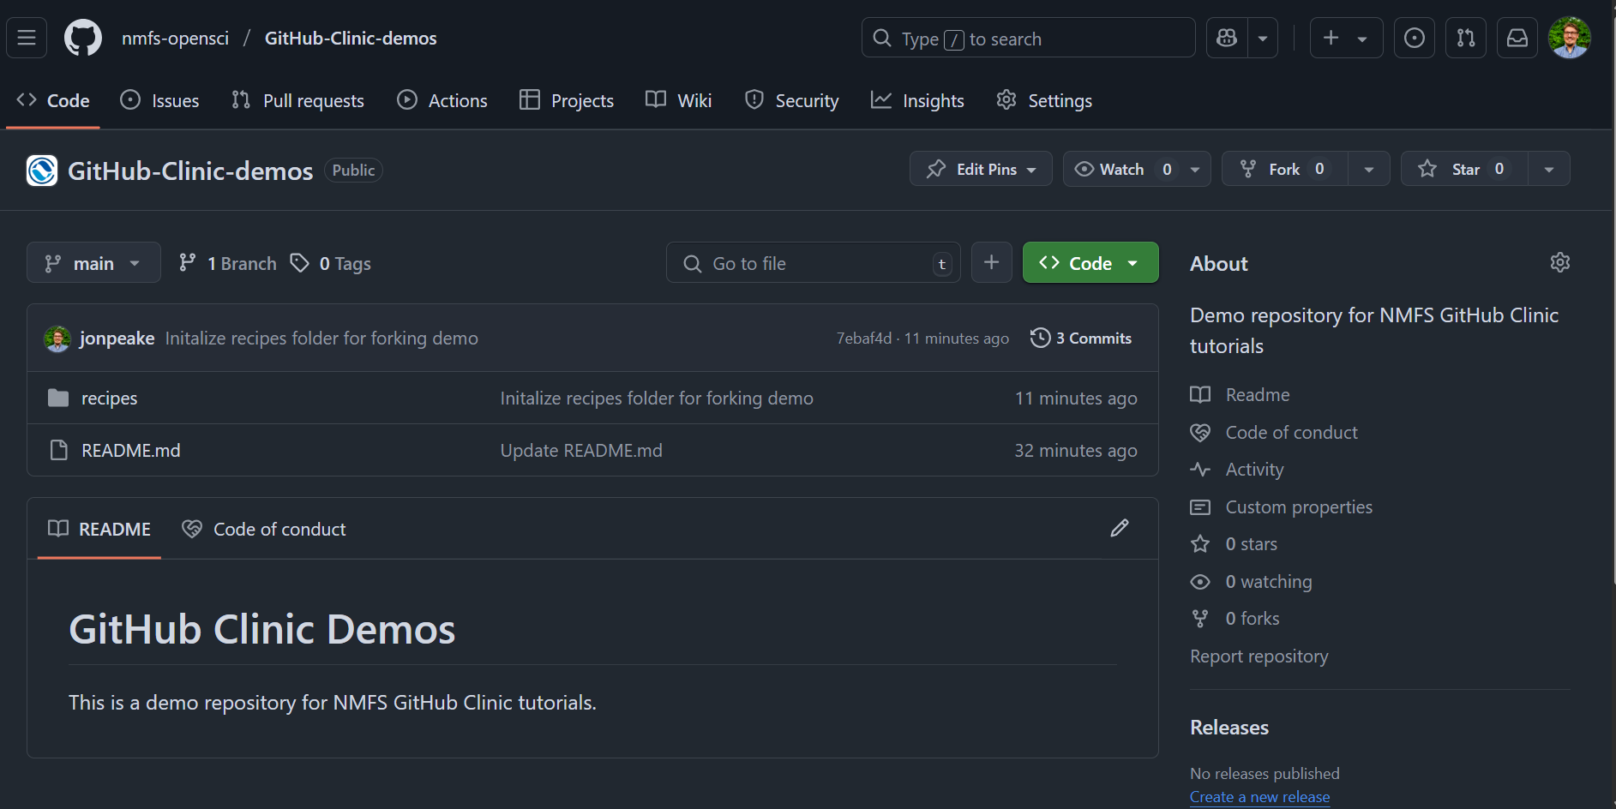The height and width of the screenshot is (809, 1616).
Task: Switch to the Issues tab
Action: (159, 100)
